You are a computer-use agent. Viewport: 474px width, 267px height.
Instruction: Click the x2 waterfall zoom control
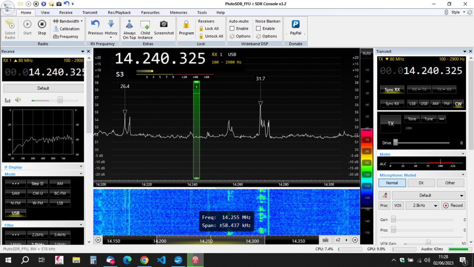(x=338, y=240)
